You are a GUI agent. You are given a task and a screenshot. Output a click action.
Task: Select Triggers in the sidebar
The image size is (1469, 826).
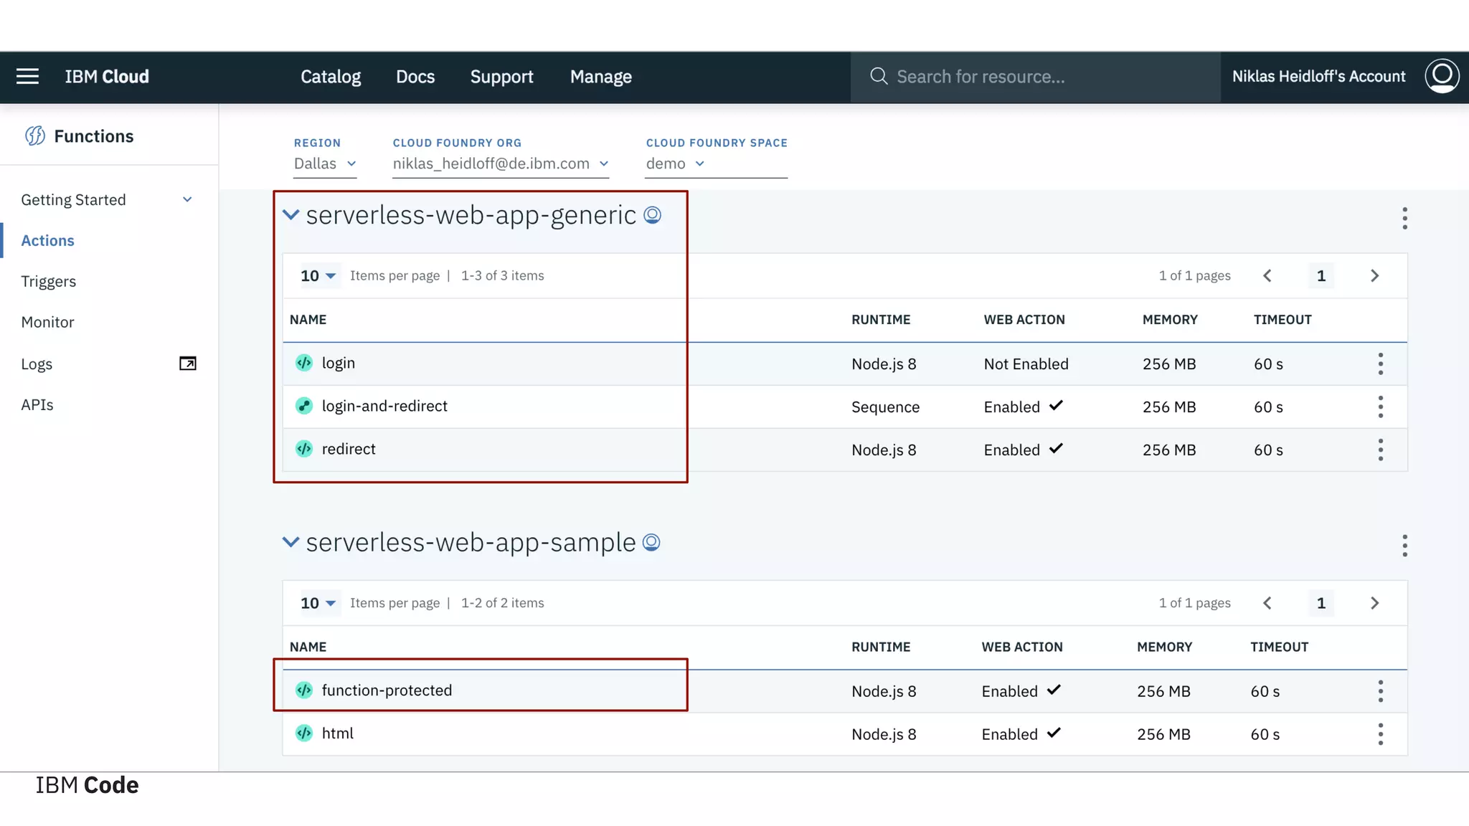click(x=48, y=281)
